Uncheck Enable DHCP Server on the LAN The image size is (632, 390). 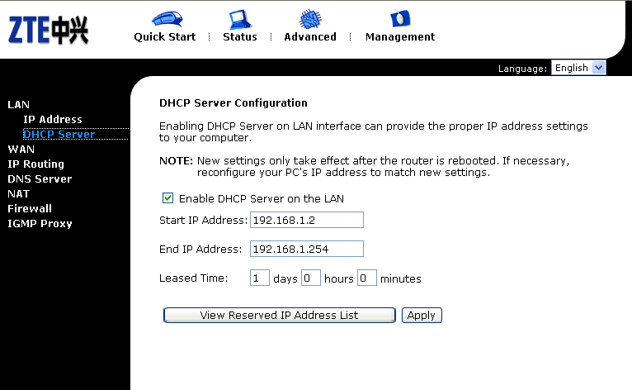click(167, 198)
